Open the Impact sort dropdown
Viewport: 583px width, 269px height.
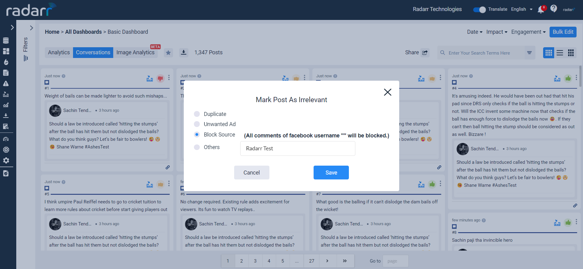coord(497,32)
